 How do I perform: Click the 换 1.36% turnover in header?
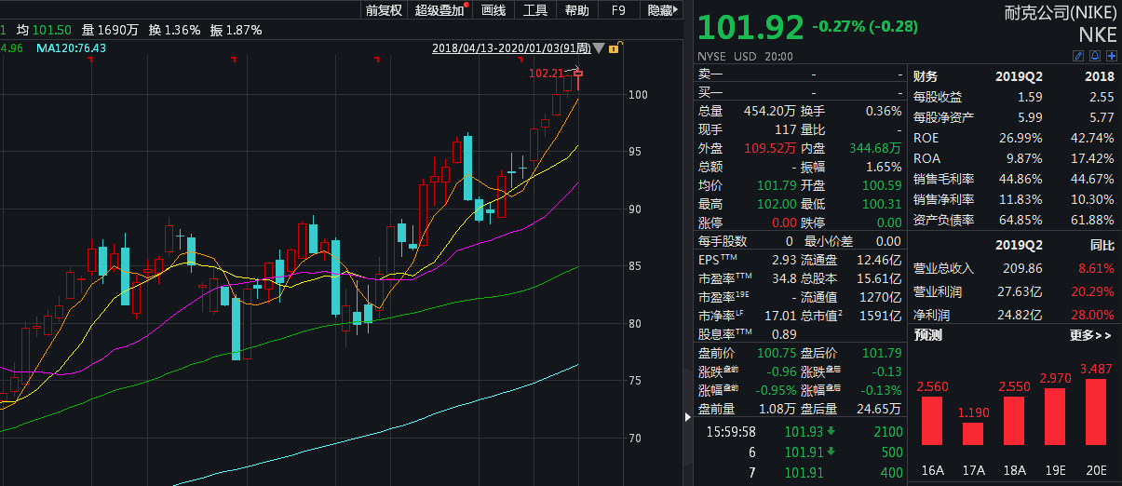coord(172,30)
